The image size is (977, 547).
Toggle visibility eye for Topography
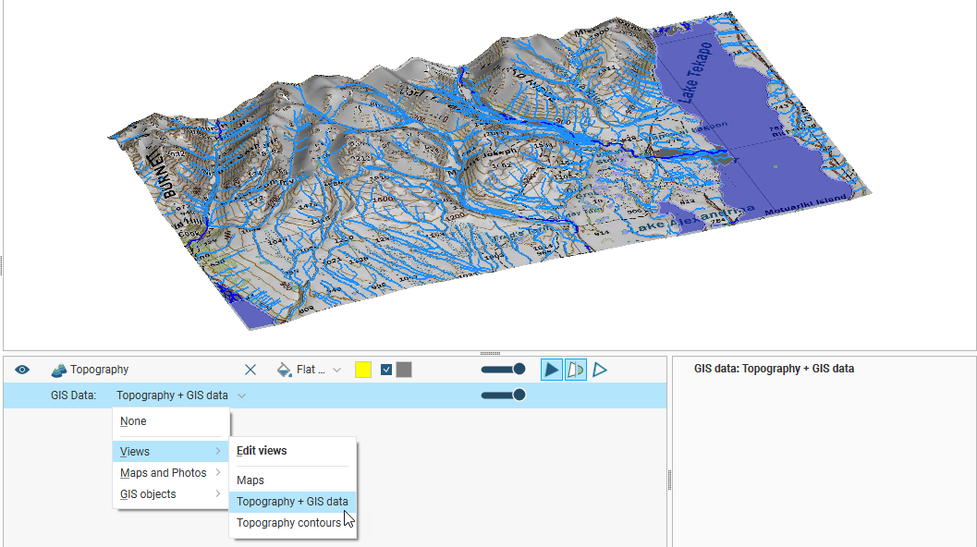[22, 370]
